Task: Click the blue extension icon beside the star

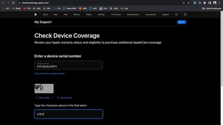Action: click(195, 3)
